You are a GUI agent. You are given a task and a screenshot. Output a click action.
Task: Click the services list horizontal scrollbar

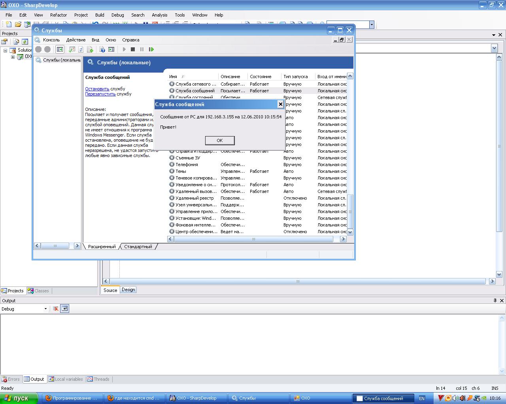tap(257, 239)
